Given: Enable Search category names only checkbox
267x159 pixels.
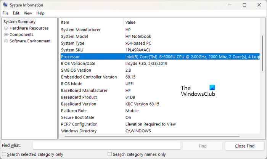Looking at the screenshot, I should [110, 154].
